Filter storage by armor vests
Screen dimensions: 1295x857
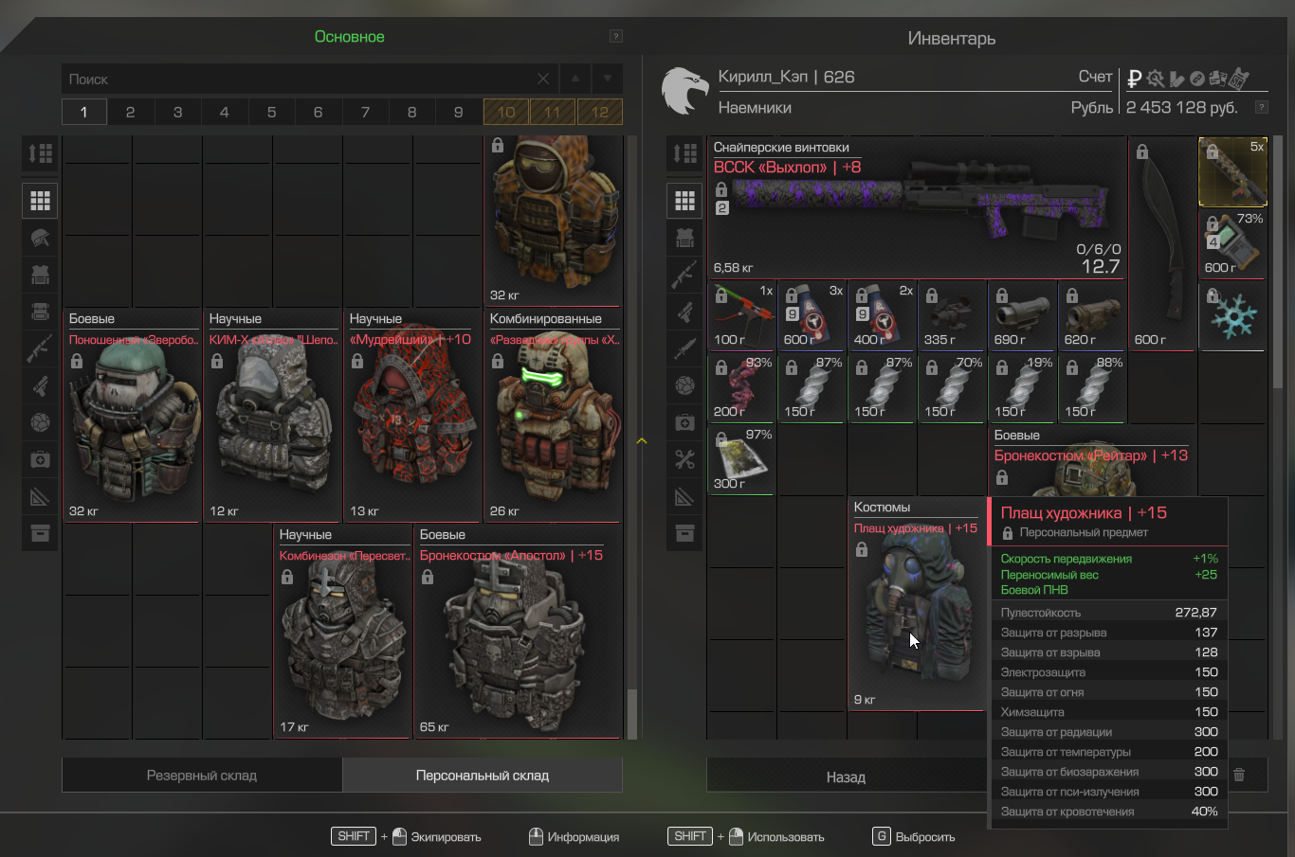click(x=40, y=275)
